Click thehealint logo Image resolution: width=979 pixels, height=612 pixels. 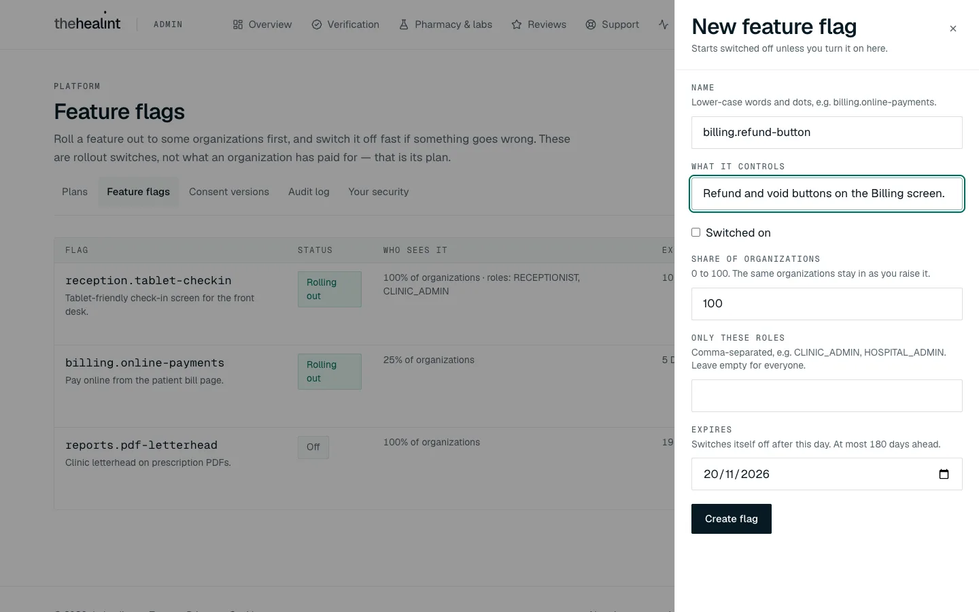point(87,22)
